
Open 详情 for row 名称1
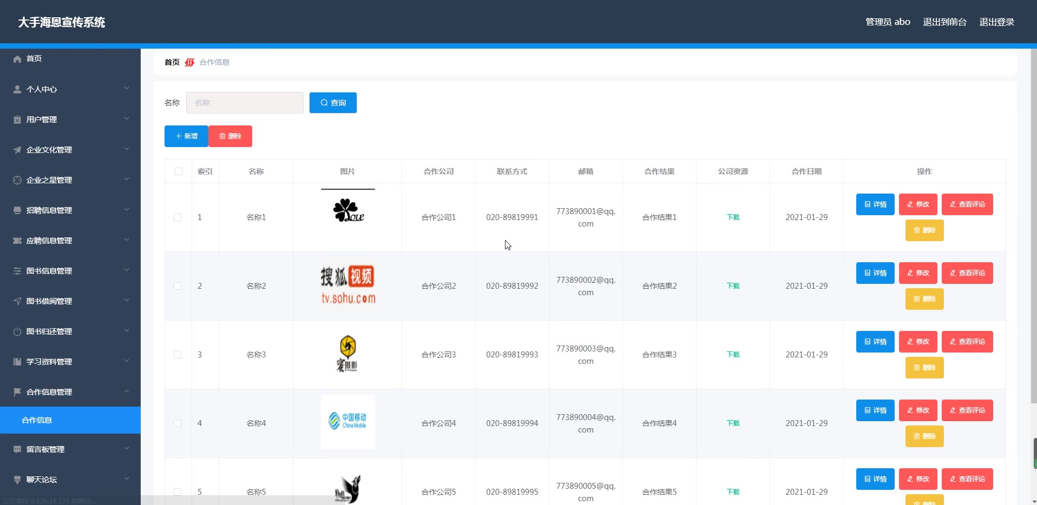[x=875, y=204]
